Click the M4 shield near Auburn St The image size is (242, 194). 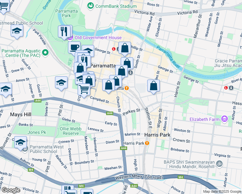click(31, 170)
